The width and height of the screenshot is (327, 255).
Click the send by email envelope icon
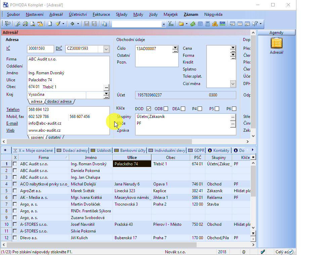pyautogui.click(x=40, y=24)
